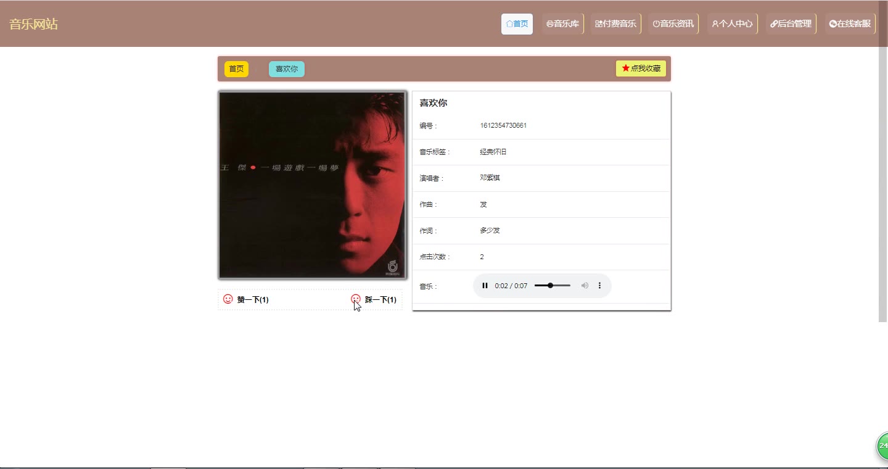Screen dimensions: 888x469
Task: Open the 个人中心 navigation item
Action: tap(732, 24)
